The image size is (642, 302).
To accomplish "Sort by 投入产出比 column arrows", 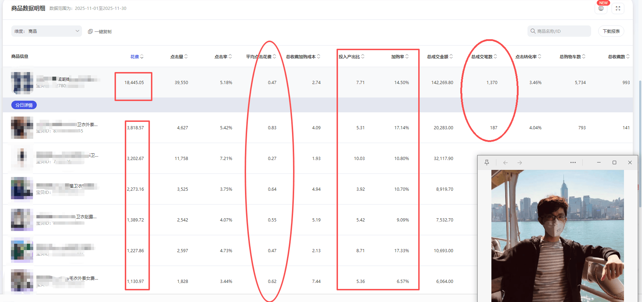I will coord(363,57).
